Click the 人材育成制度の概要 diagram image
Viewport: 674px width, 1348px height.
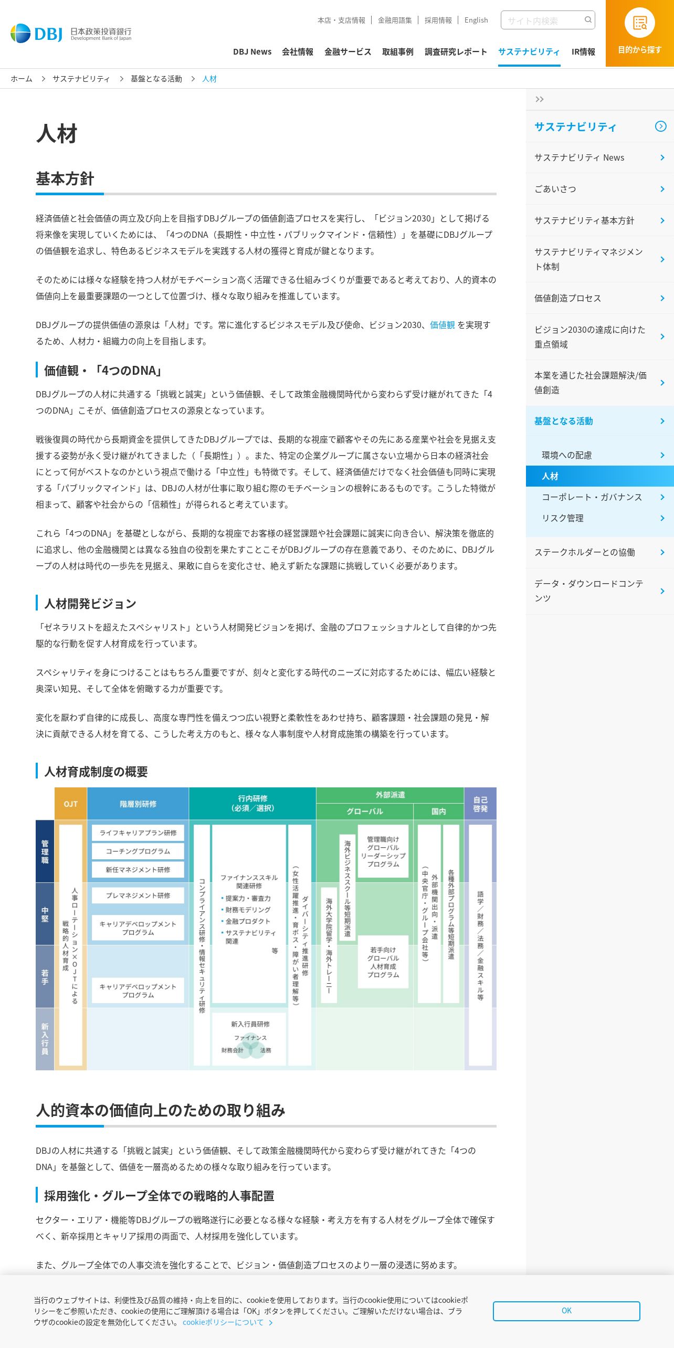tap(266, 929)
